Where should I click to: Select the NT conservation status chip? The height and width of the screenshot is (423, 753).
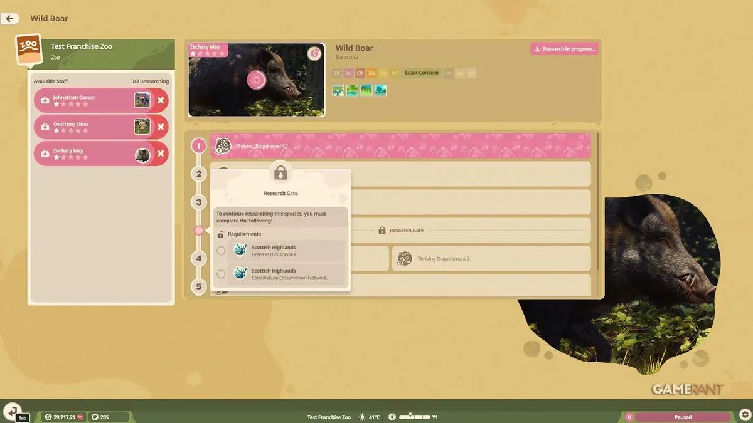(395, 73)
